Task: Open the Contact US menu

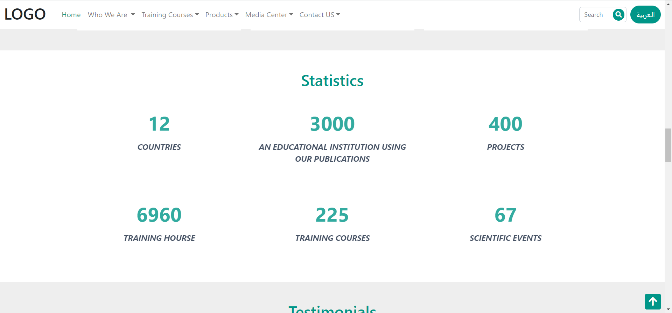Action: tap(319, 15)
